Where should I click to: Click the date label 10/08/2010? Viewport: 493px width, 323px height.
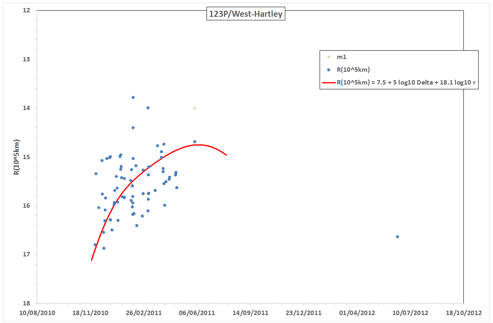[x=37, y=313]
